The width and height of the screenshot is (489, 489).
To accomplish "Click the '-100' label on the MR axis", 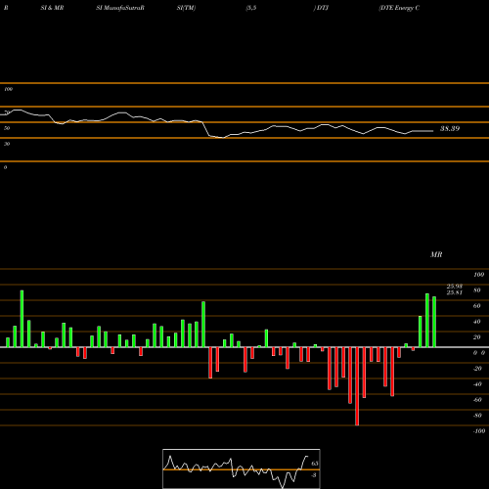I will click(479, 431).
